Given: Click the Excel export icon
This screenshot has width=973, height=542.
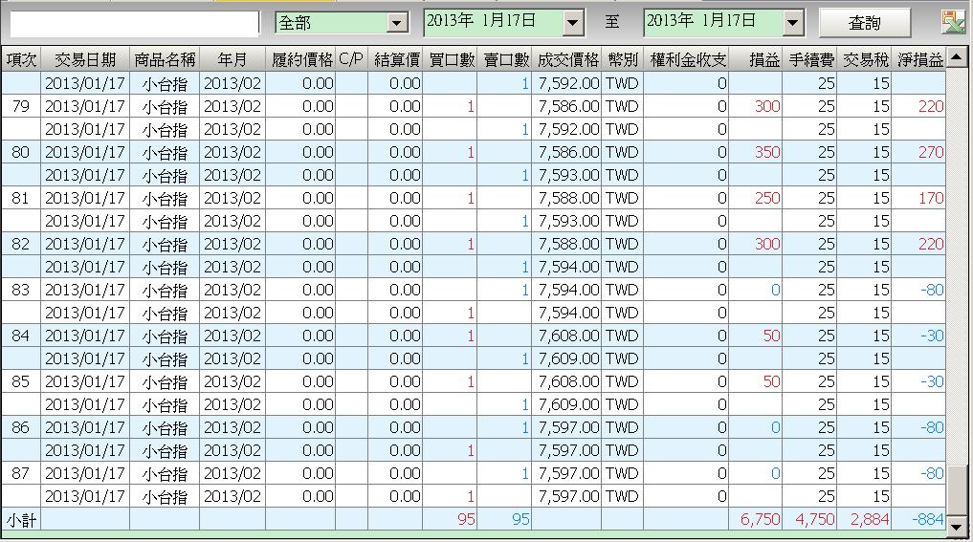Looking at the screenshot, I should point(953,22).
